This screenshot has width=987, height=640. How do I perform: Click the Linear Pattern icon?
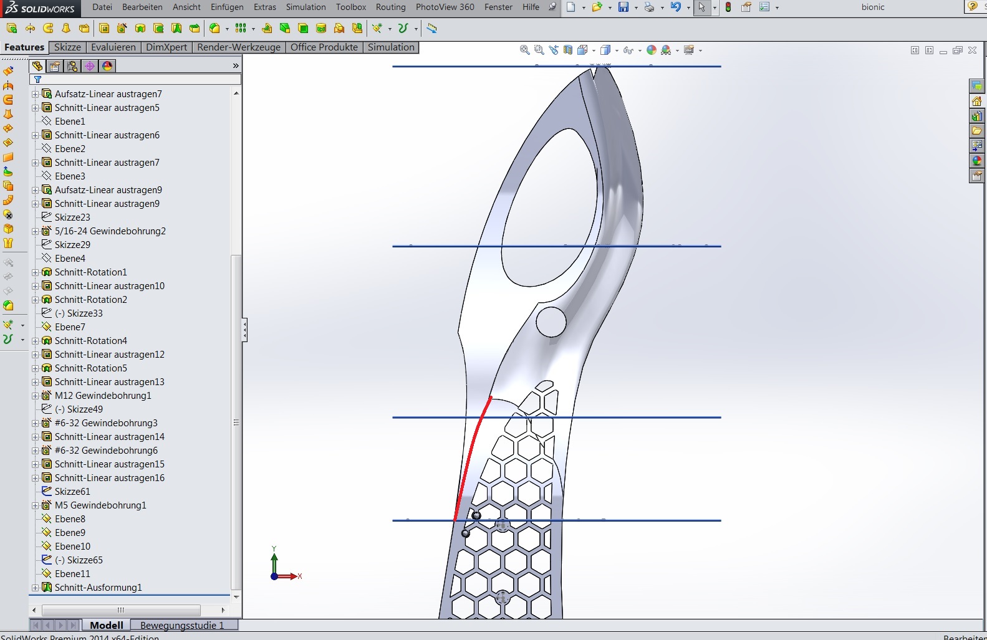pos(241,28)
